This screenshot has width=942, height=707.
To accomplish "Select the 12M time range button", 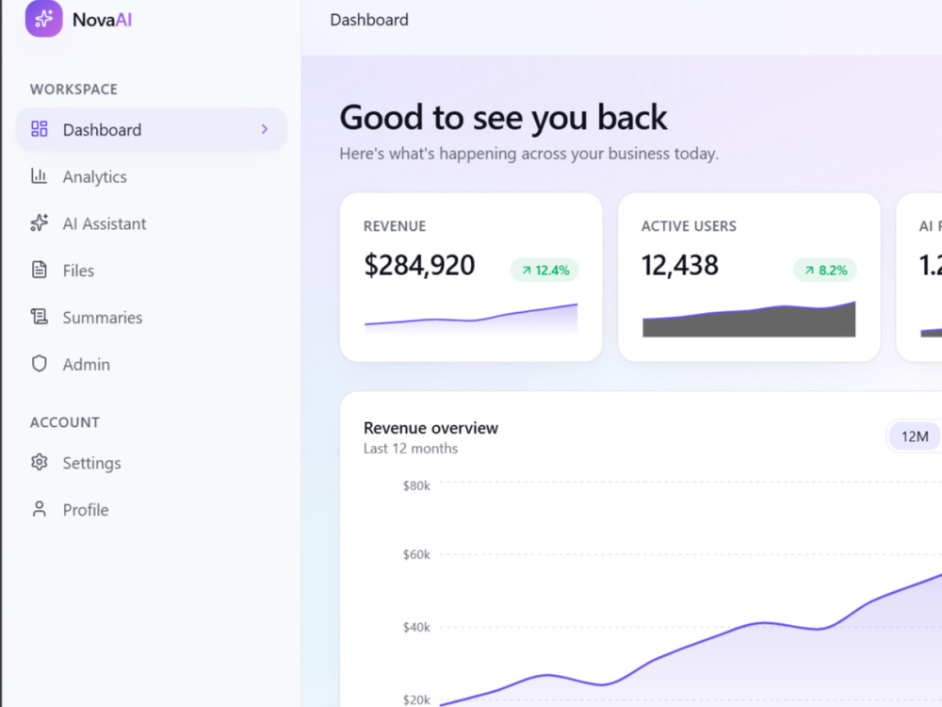I will 915,436.
